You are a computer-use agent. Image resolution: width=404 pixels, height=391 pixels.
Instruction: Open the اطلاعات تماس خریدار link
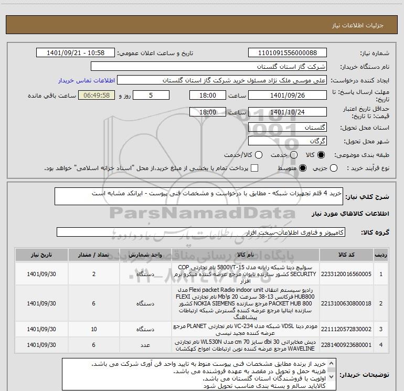(87, 80)
